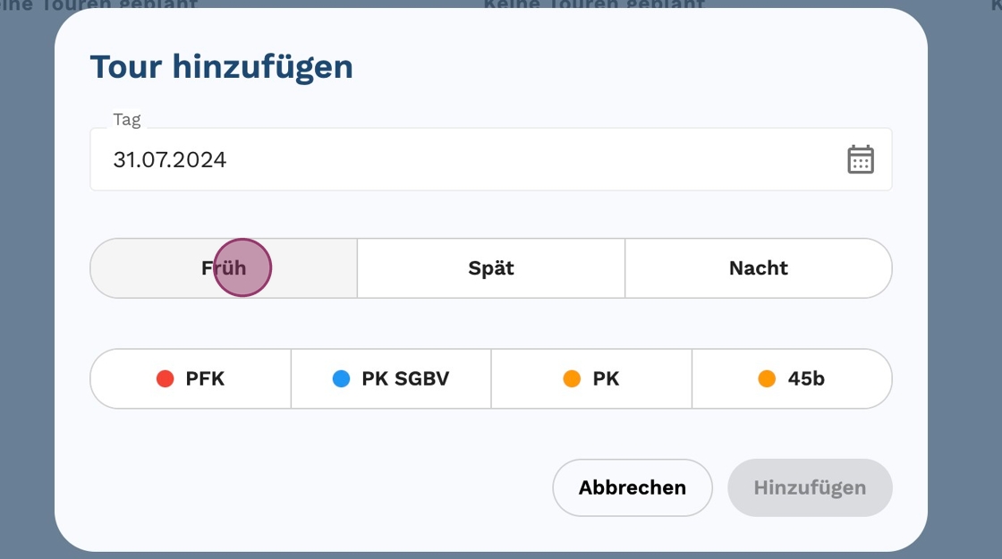Click the orange dot beside PK
The height and width of the screenshot is (559, 1002).
click(572, 379)
